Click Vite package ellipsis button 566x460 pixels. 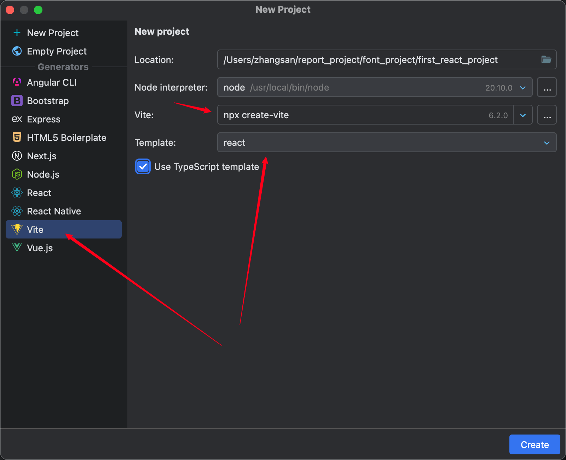(x=547, y=115)
